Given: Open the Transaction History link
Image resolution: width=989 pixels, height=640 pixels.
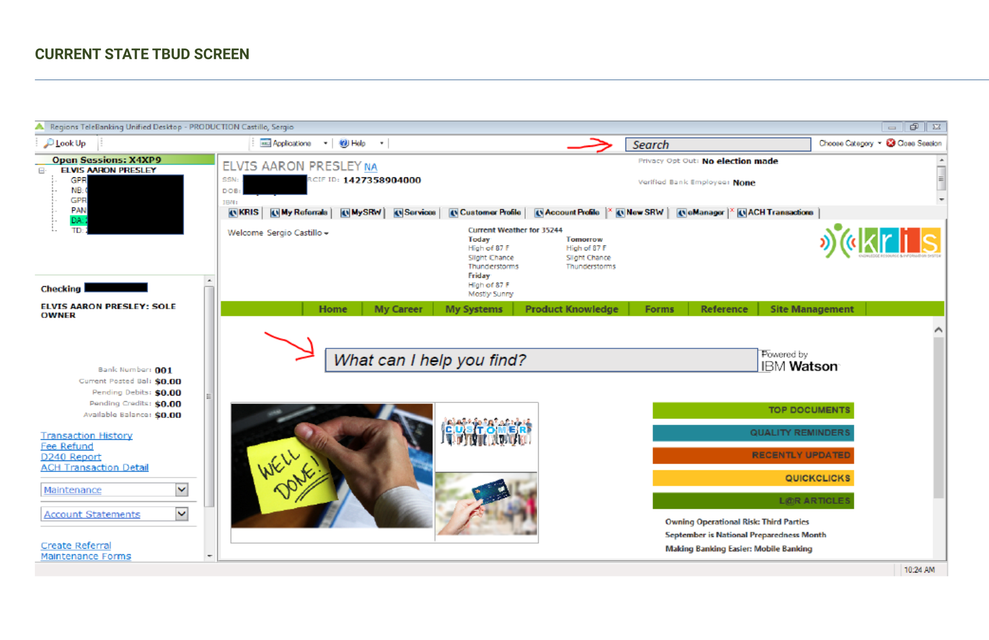Looking at the screenshot, I should coord(86,435).
